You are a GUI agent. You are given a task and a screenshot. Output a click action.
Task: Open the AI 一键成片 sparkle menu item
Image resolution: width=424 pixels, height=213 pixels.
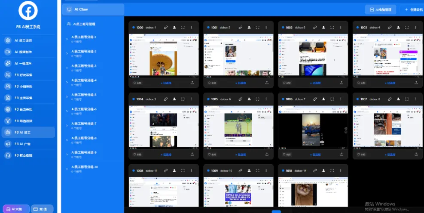click(x=28, y=63)
